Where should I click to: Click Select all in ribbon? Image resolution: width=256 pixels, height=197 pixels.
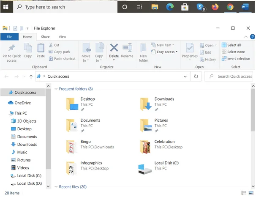[231, 45]
